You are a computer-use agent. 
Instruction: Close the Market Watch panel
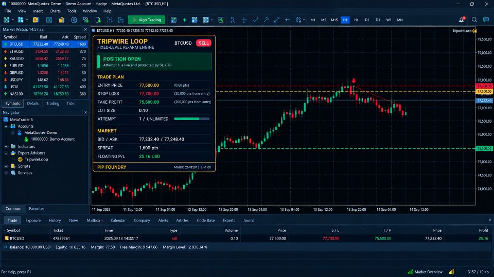pyautogui.click(x=85, y=29)
